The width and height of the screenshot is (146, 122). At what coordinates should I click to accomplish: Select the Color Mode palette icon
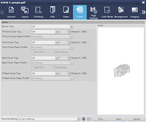(x=107, y=10)
